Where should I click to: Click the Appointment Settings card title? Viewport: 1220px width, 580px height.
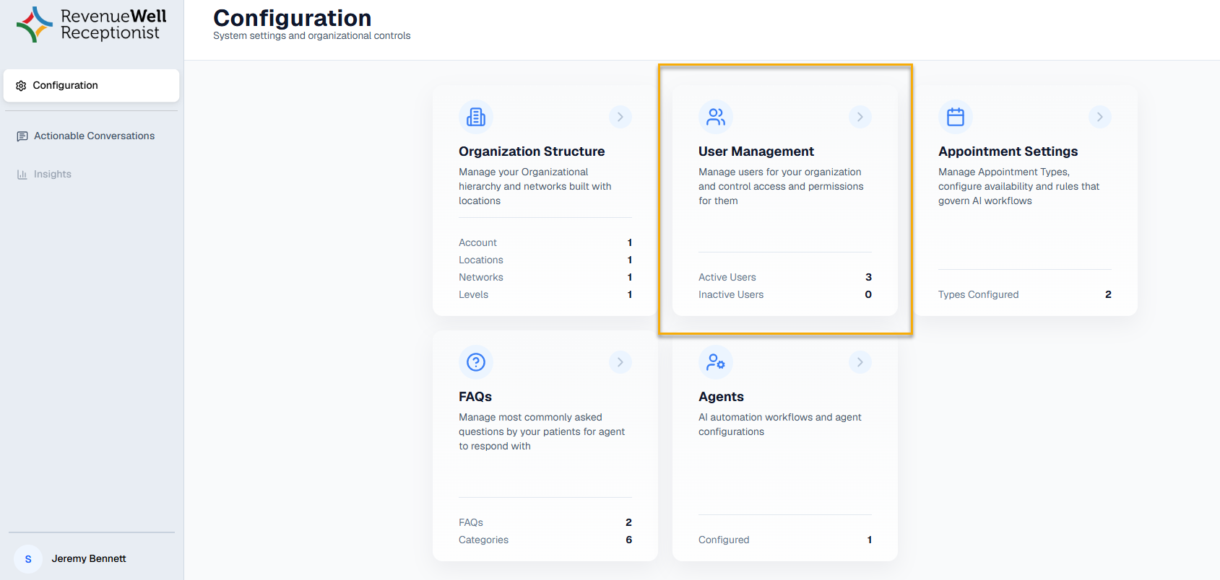coord(1008,151)
